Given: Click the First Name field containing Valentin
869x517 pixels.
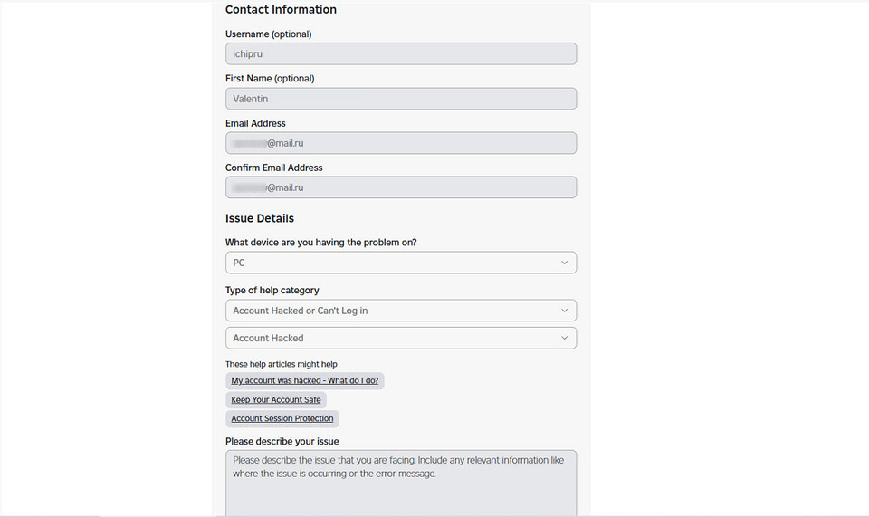Looking at the screenshot, I should pyautogui.click(x=400, y=99).
